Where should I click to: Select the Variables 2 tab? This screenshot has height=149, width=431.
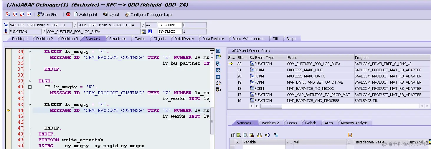(270, 123)
